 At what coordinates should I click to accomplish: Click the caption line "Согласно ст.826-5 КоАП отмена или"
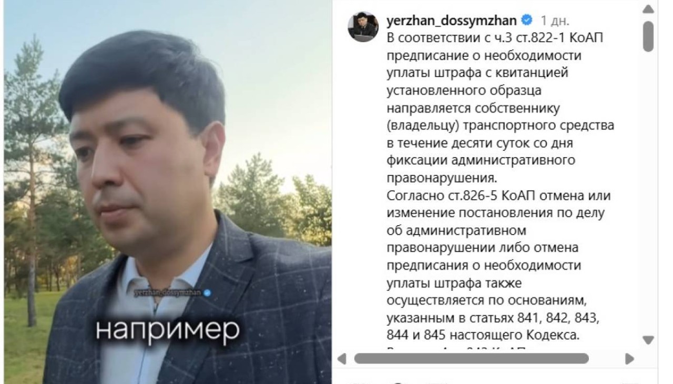[498, 196]
